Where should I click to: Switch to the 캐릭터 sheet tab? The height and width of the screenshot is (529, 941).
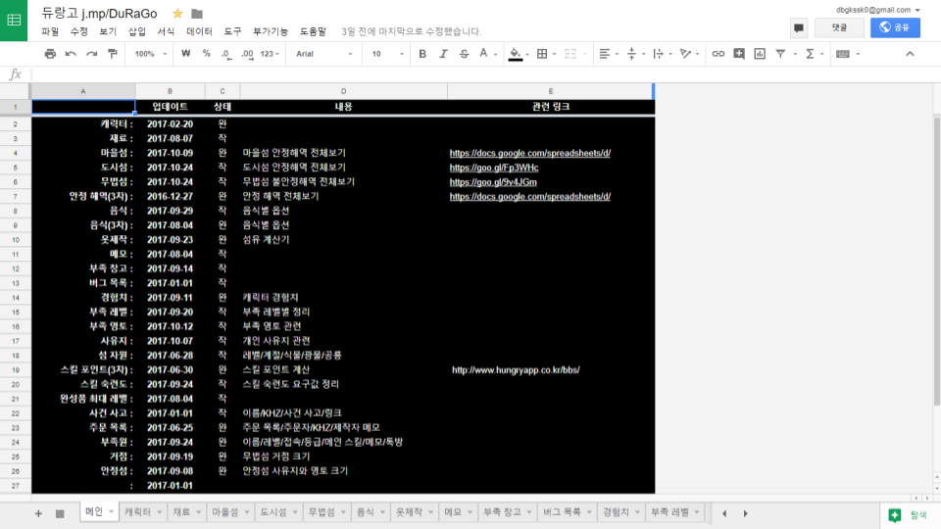(x=138, y=512)
